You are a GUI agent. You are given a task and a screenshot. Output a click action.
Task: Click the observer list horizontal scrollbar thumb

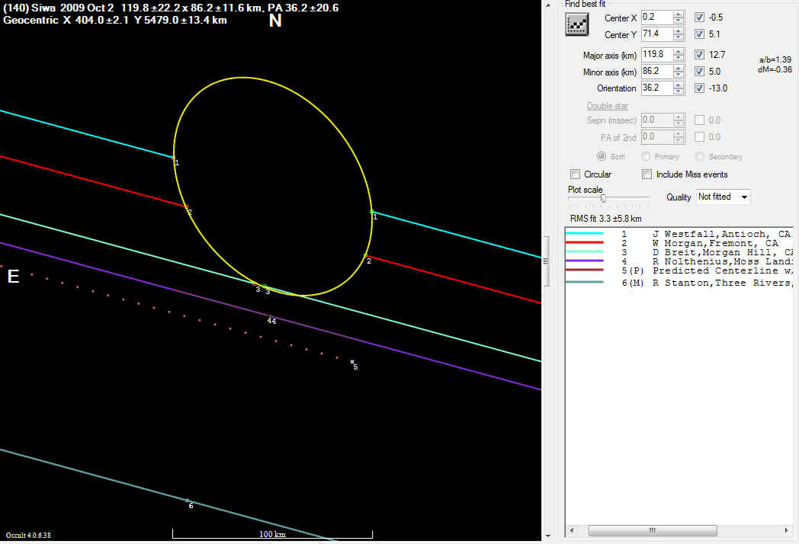click(x=653, y=531)
